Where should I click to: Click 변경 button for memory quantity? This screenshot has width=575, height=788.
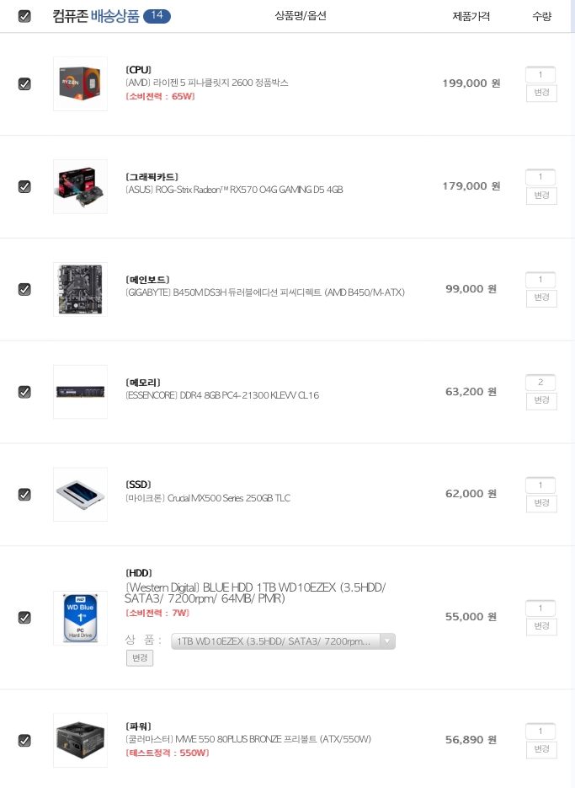(541, 401)
